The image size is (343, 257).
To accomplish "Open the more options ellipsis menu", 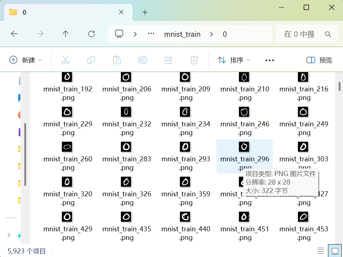I will pos(269,60).
